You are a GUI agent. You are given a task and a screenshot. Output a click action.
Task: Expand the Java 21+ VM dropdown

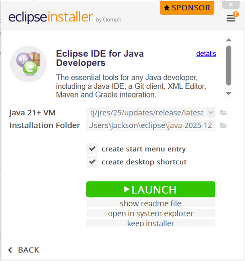(x=210, y=113)
